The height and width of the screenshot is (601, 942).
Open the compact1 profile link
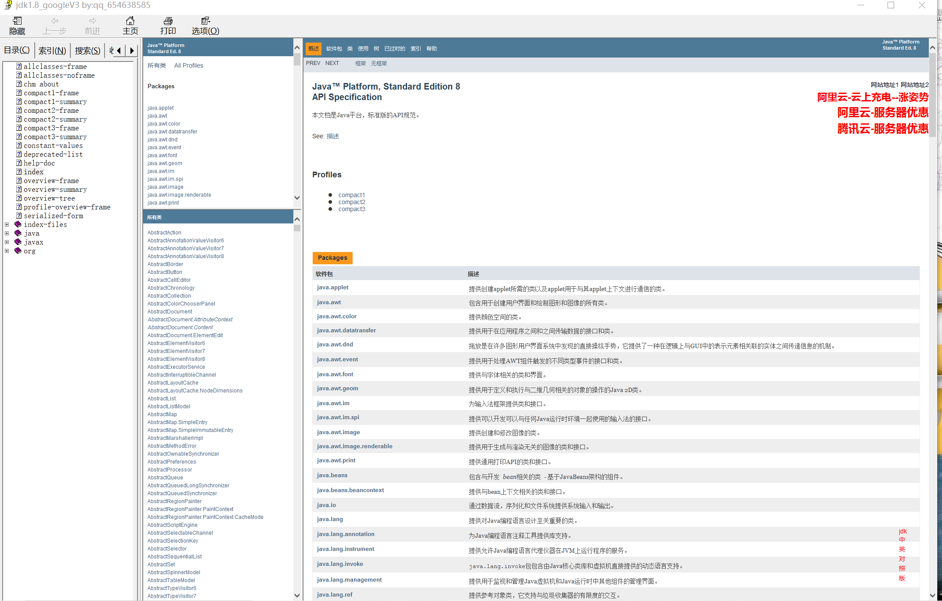click(351, 195)
